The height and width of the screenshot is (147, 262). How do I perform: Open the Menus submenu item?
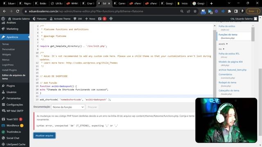pyautogui.click(x=6, y=60)
